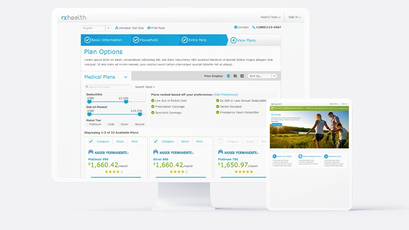Click the rxhealth logo on the desktop screen
Viewport: 409px width, 230px height.
pyautogui.click(x=74, y=18)
